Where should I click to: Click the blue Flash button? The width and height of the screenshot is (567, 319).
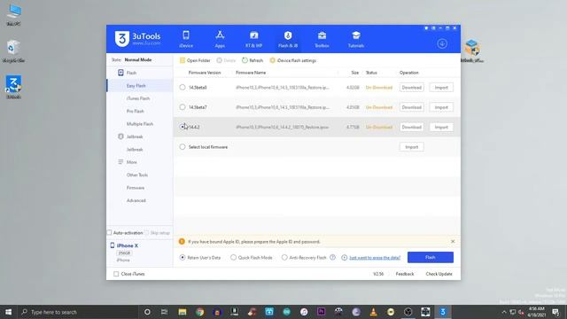431,257
